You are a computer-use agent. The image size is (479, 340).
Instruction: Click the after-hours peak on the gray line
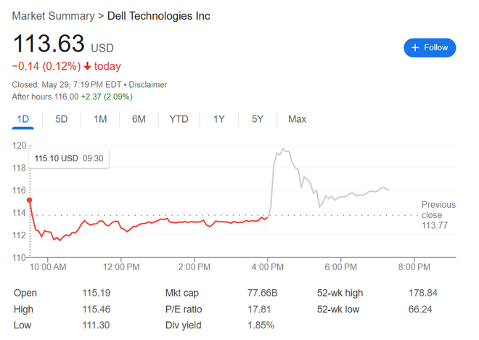(283, 149)
